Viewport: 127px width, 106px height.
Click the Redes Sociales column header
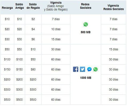pos(85,6)
